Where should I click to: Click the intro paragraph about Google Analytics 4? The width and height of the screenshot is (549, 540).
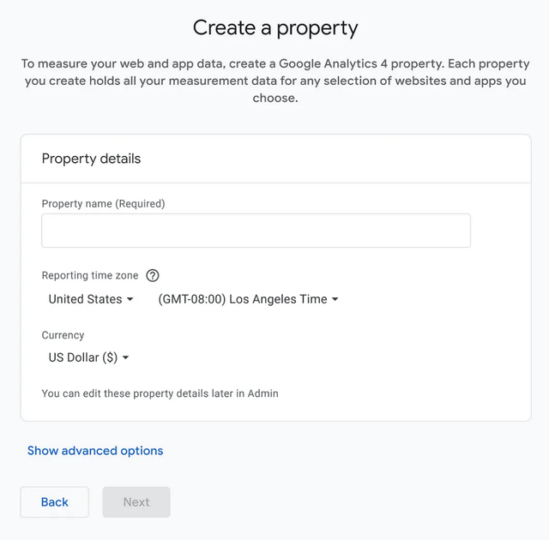[x=275, y=81]
